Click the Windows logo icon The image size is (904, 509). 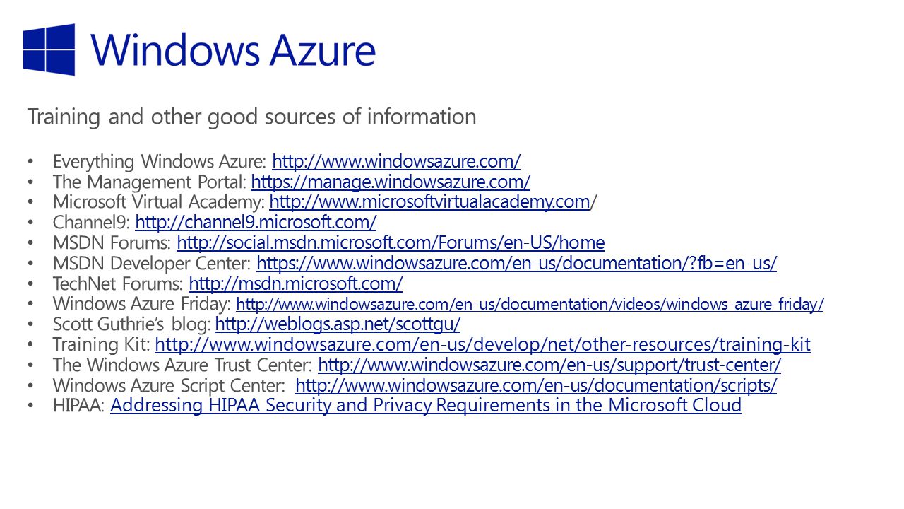[49, 49]
